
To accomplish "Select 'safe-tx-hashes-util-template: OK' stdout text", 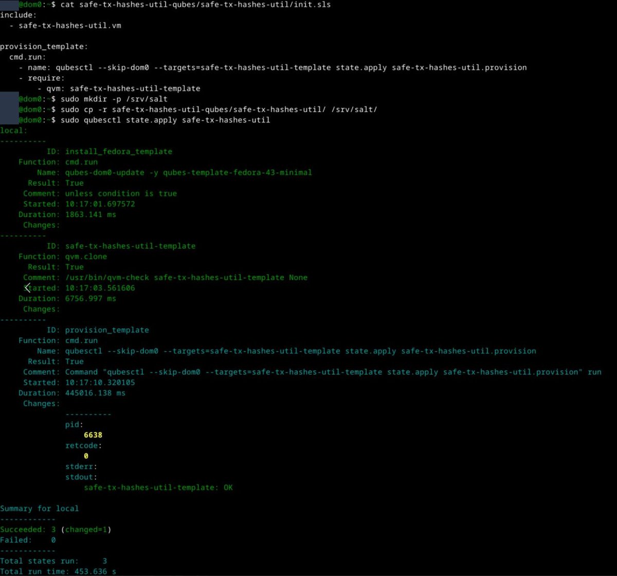I will tap(158, 487).
